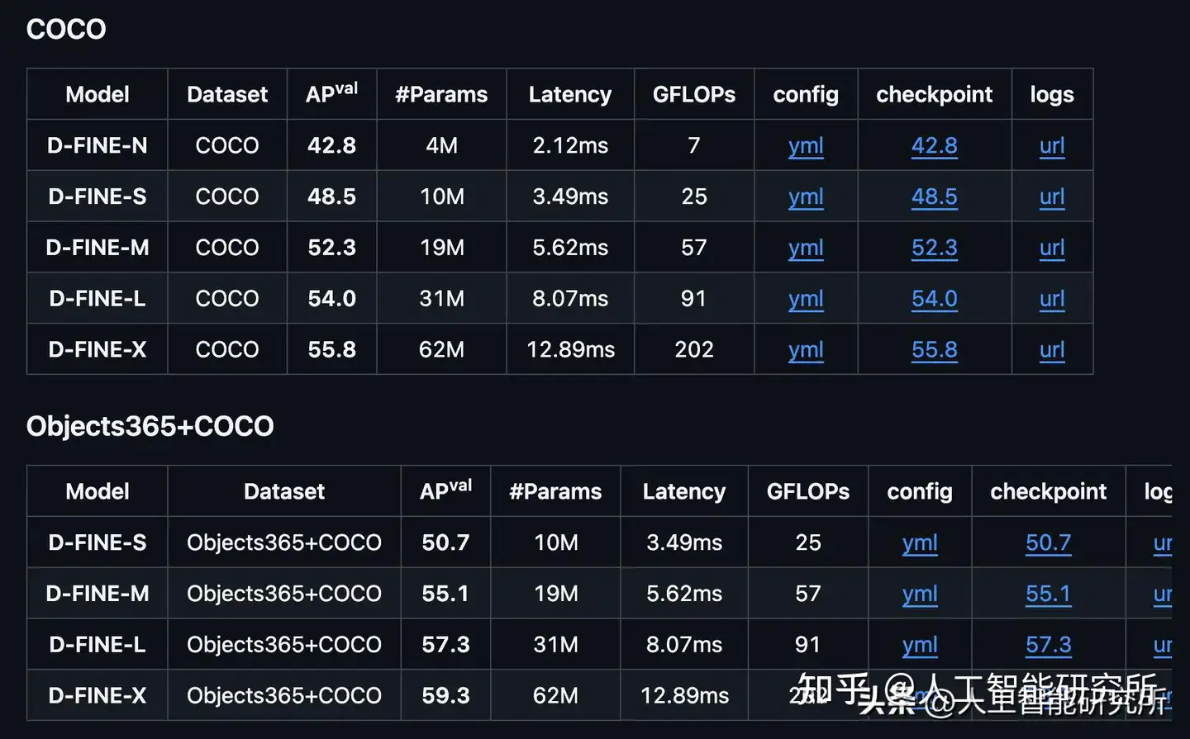This screenshot has width=1190, height=739.
Task: Open the logs link for D-FINE-L Objects365+COCO
Action: pos(1162,645)
